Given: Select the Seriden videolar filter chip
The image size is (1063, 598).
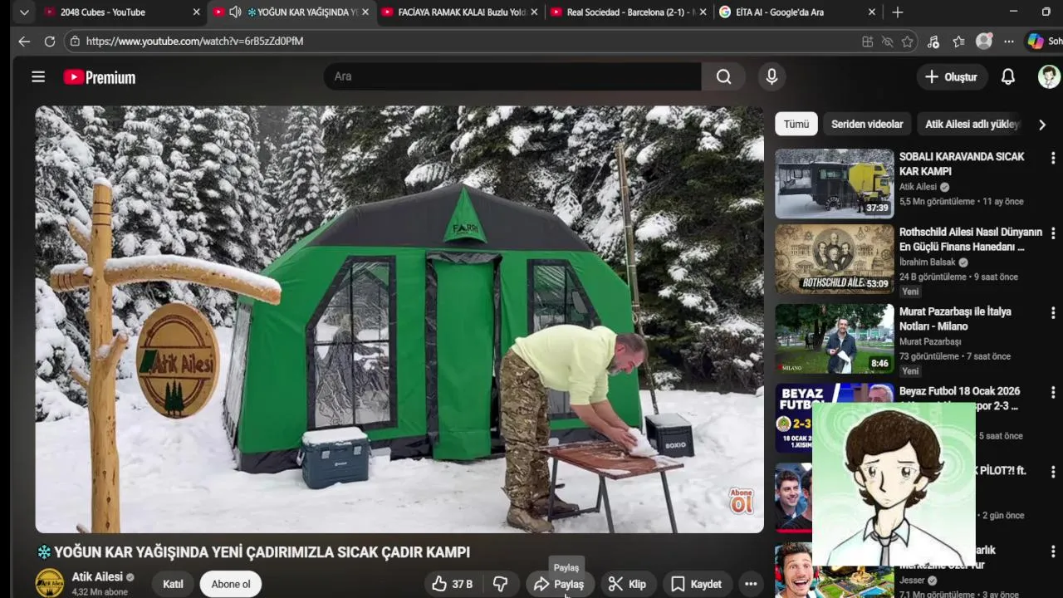Looking at the screenshot, I should point(867,124).
